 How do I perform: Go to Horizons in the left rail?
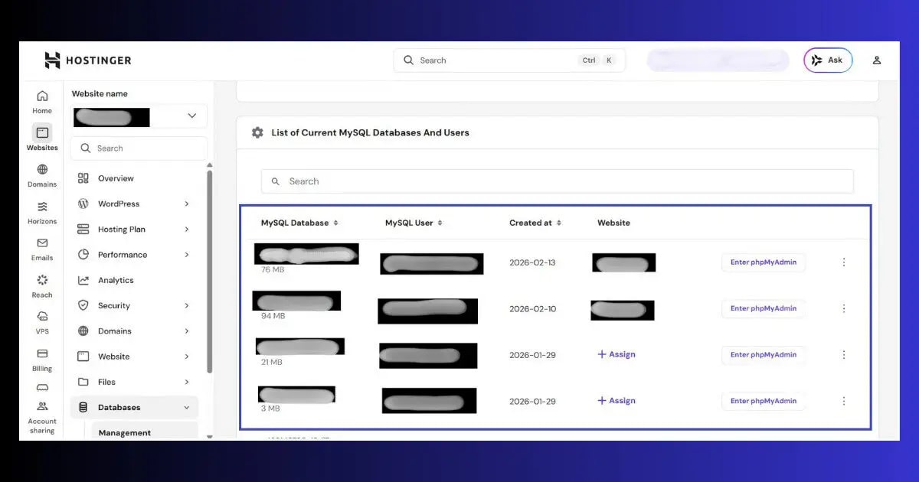click(42, 212)
